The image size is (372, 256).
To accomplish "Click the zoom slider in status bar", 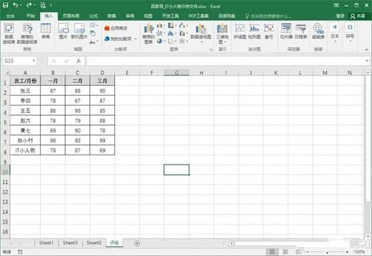I will coord(327,252).
